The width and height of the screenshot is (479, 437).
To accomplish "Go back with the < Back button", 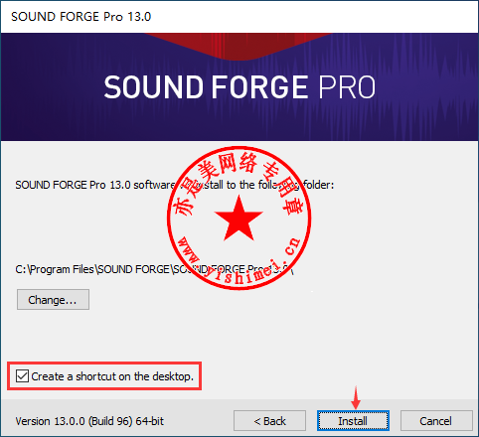I will coord(269,421).
